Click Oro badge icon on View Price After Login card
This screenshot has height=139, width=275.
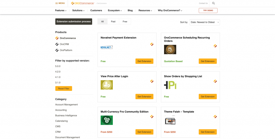click(x=152, y=81)
